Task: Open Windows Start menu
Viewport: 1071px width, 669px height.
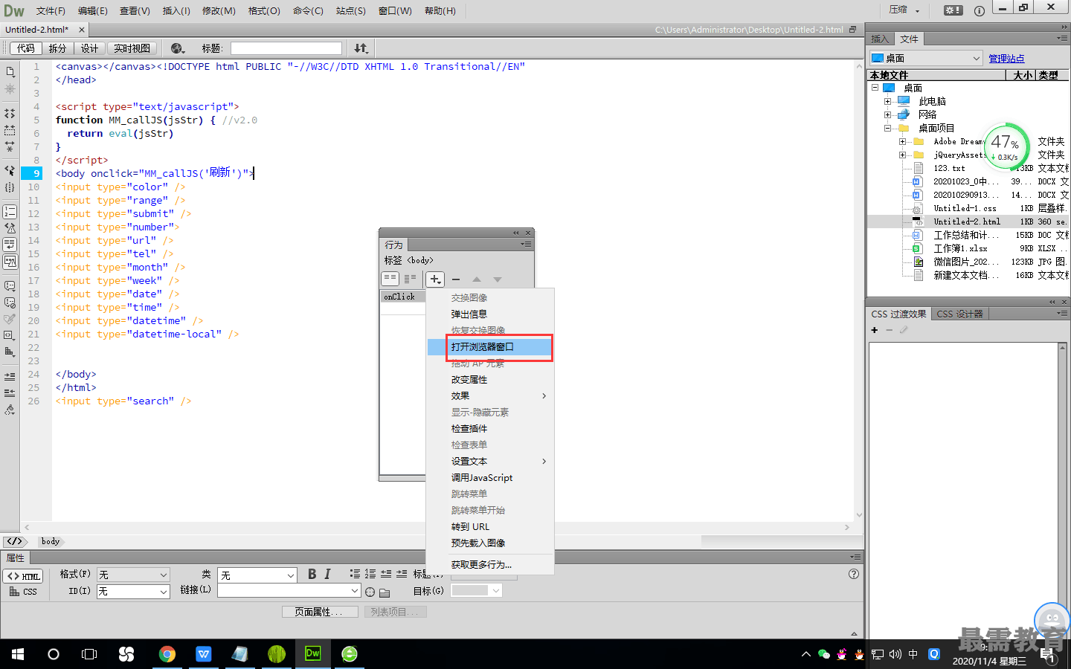Action: [x=18, y=654]
